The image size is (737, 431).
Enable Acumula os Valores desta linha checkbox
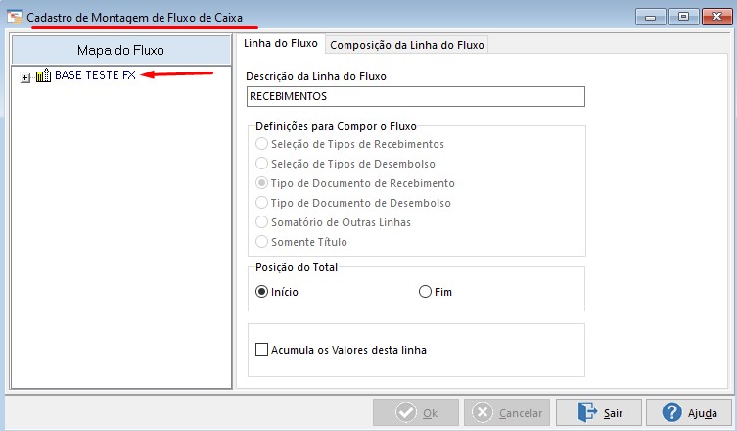[x=261, y=350]
